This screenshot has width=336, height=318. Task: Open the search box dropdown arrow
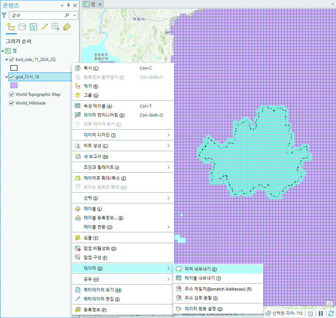coord(74,15)
